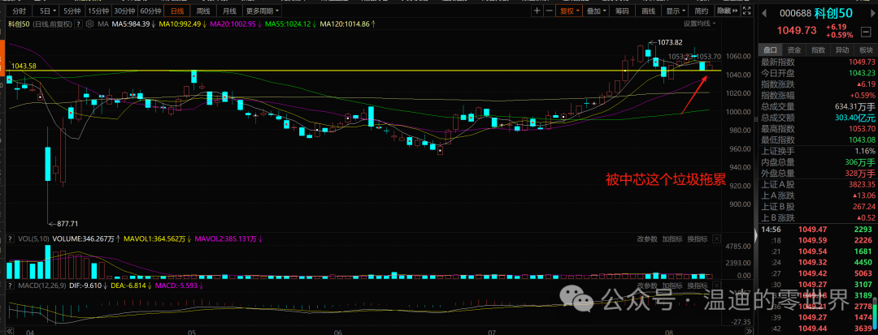This screenshot has width=878, height=335.
Task: Click the 今日开盘 value 1043.23
Action: (x=860, y=73)
